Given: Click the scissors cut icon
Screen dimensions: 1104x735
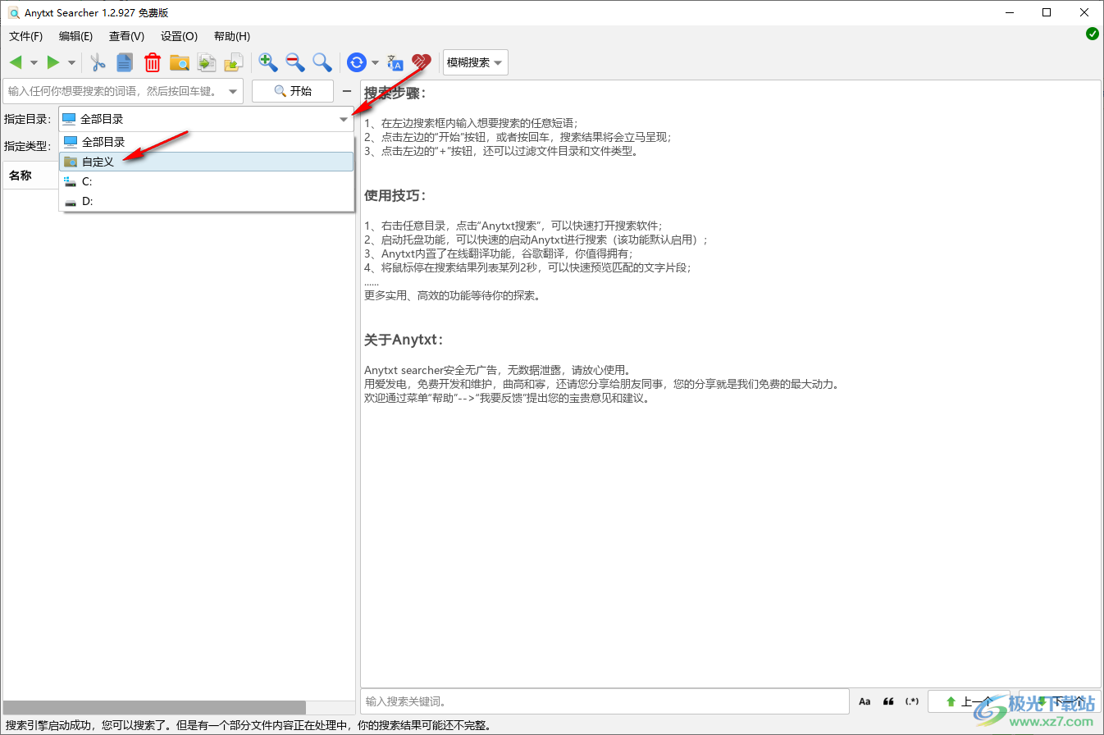Looking at the screenshot, I should click(x=98, y=62).
